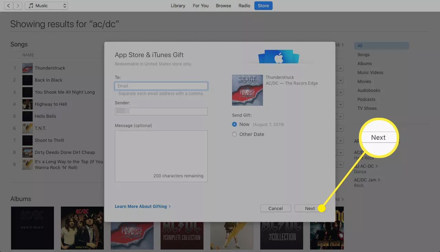Filter results by Albums in sidebar
The image size is (440, 252).
tap(364, 63)
